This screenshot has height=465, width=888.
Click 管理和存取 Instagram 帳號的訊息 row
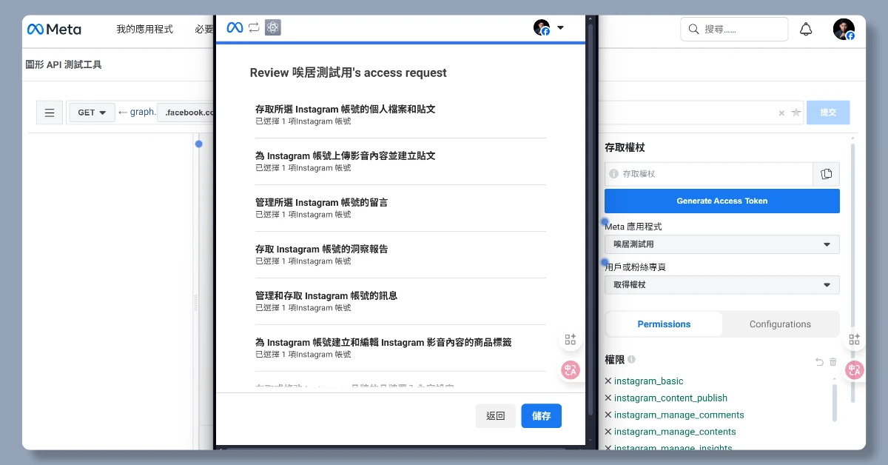point(400,301)
